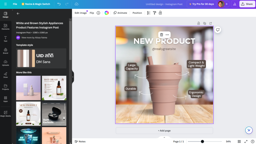Apply the brown template color palette
The image size is (256, 144).
tap(26, 58)
